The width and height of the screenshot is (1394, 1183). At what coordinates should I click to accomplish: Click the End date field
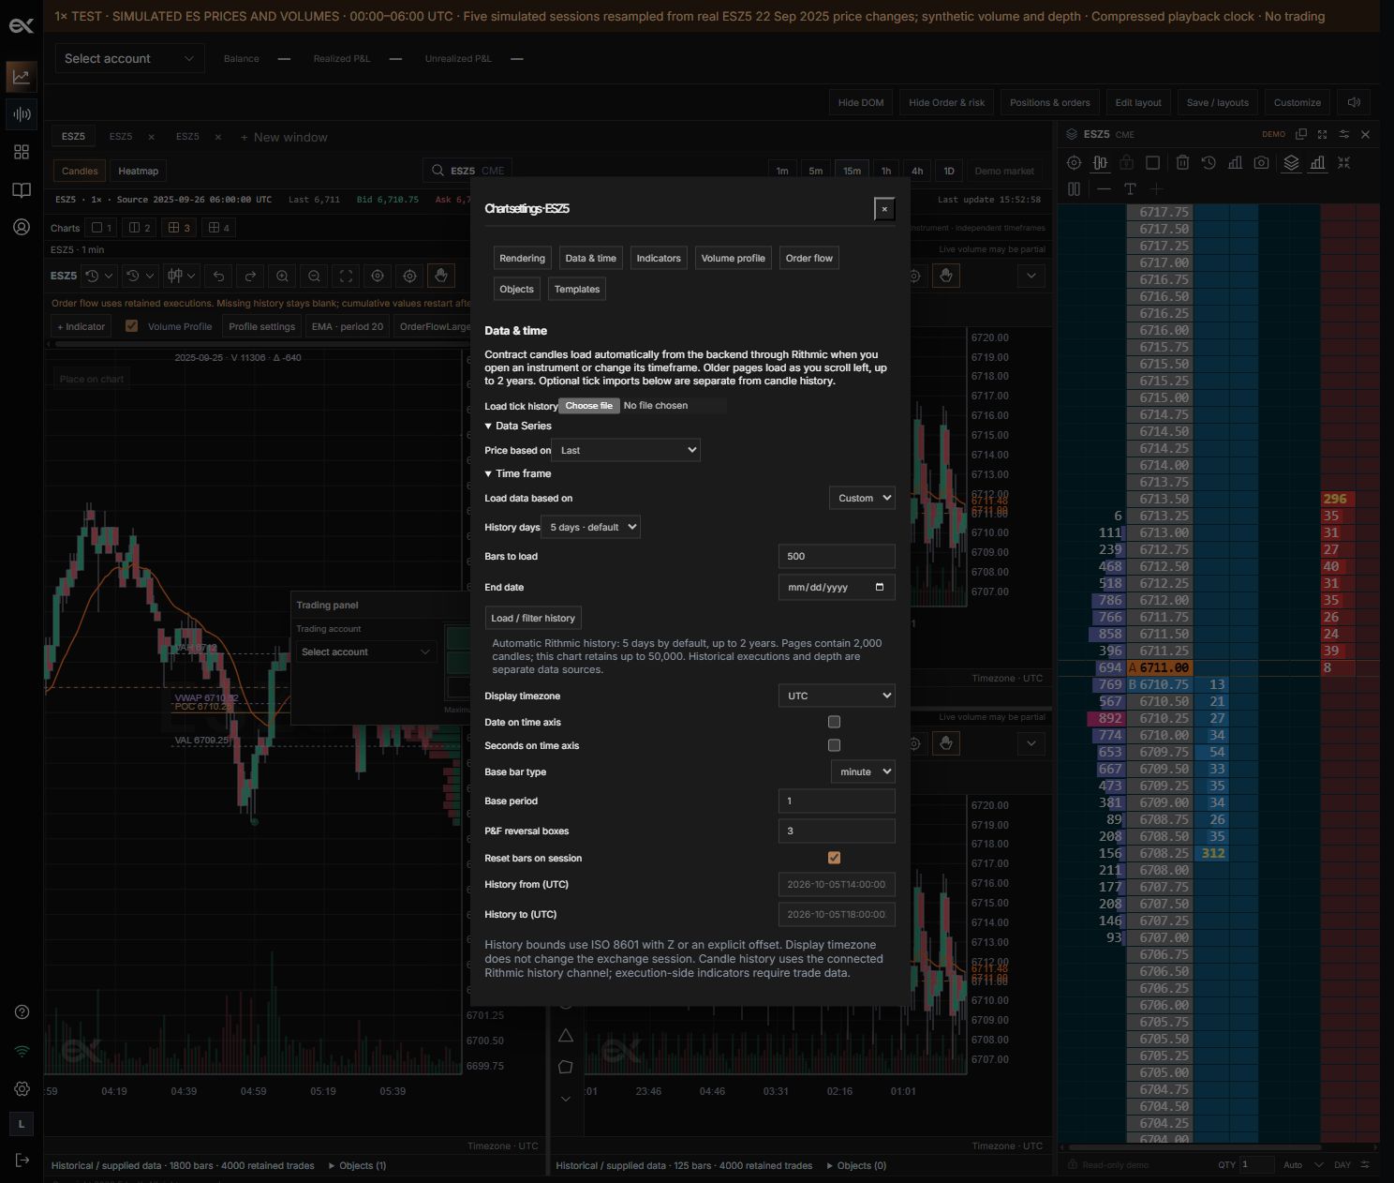(x=837, y=587)
